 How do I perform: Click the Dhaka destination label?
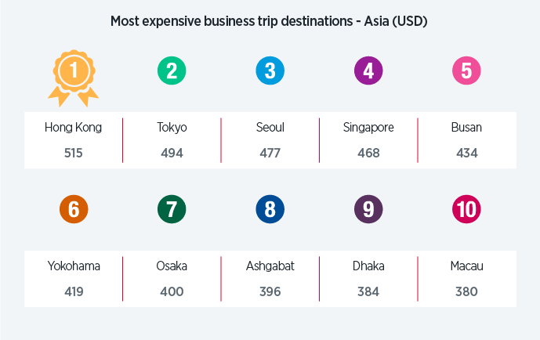click(x=368, y=266)
